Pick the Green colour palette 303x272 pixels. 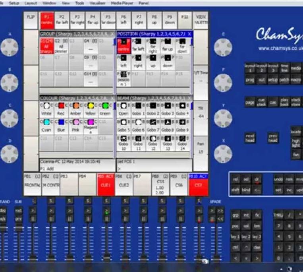[105, 109]
